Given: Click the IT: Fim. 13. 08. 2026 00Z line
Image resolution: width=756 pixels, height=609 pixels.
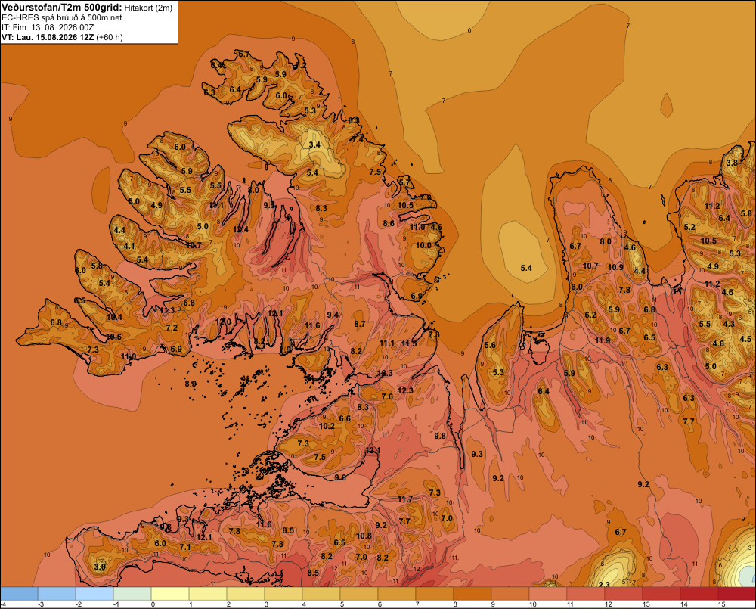Looking at the screenshot, I should click(x=48, y=27).
